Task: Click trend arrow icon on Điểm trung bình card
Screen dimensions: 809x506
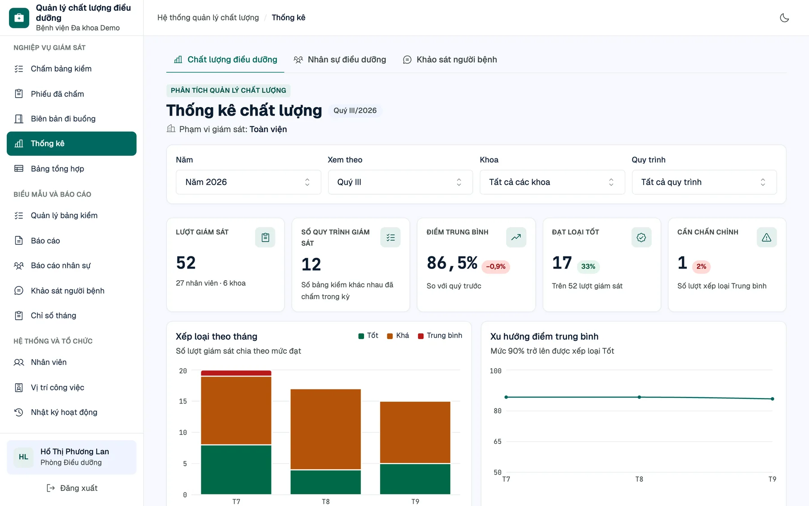Action: pyautogui.click(x=516, y=237)
